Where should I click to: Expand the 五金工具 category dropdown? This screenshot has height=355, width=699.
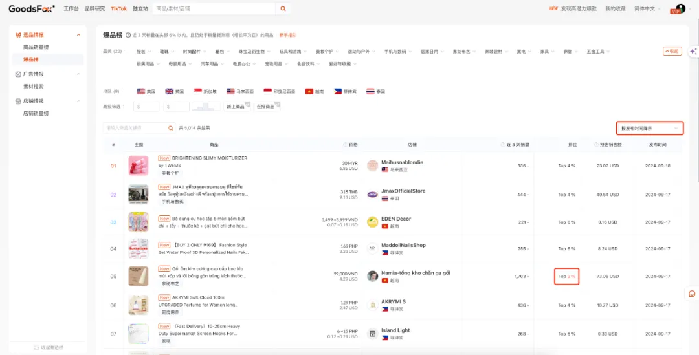[x=598, y=52]
